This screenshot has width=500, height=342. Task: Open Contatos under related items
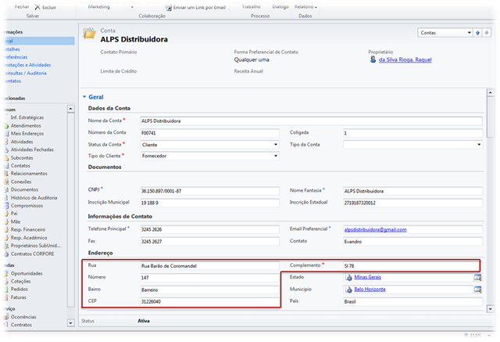tap(20, 166)
